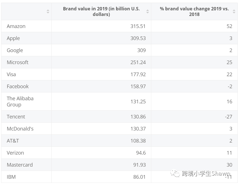Select the AT&T brand cell
Image resolution: width=238 pixels, height=184 pixels.
tap(13, 141)
